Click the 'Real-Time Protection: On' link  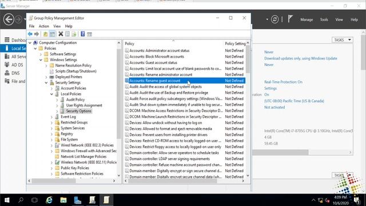[283, 82]
